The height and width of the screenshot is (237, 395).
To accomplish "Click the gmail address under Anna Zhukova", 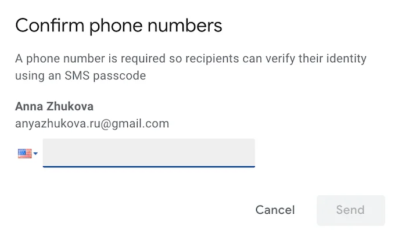I will coord(92,123).
